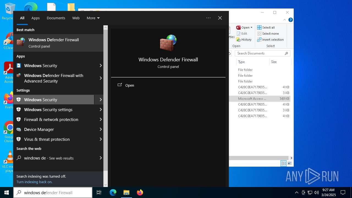Click the History icon in Explorer ribbon
Viewport: 352px width, 198px height.
(x=238, y=40)
